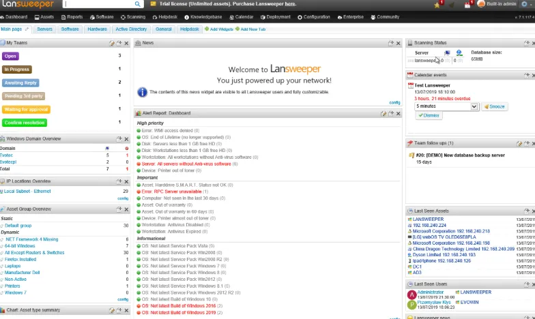The width and height of the screenshot is (535, 319).
Task: Open the Community menu
Action: point(385,17)
